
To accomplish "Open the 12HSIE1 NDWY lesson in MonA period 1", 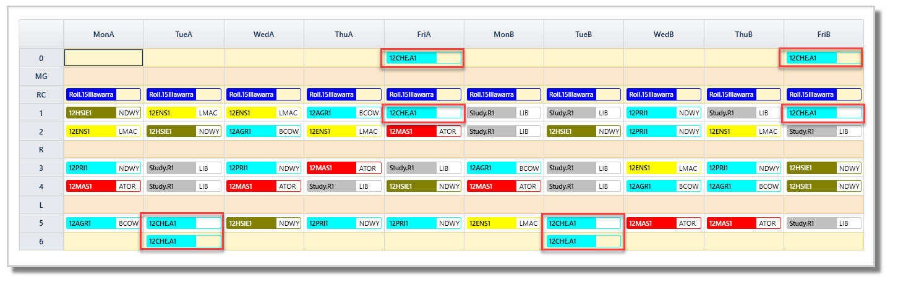I will tap(104, 113).
